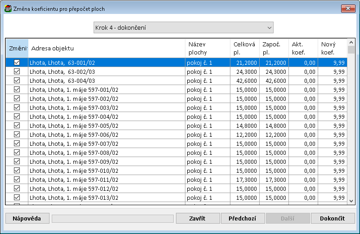
Task: Uncheck the checkbox for Lhota 63-001/02
Action: 17,63
